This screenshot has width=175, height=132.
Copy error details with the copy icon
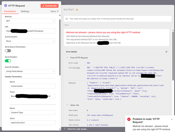pos(166,52)
